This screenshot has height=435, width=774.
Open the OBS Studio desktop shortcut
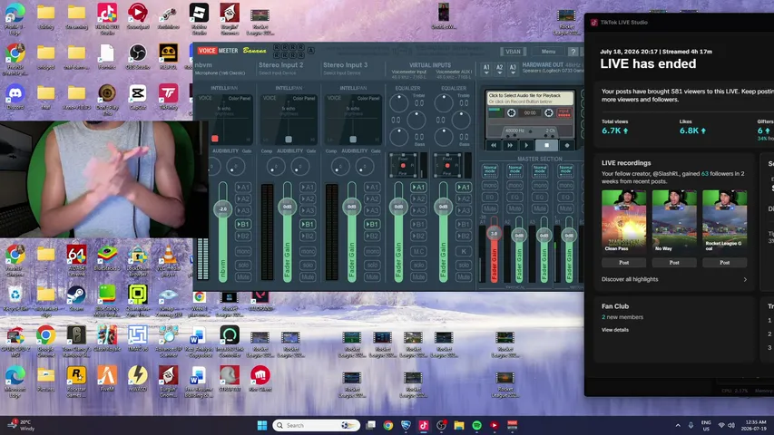(138, 57)
